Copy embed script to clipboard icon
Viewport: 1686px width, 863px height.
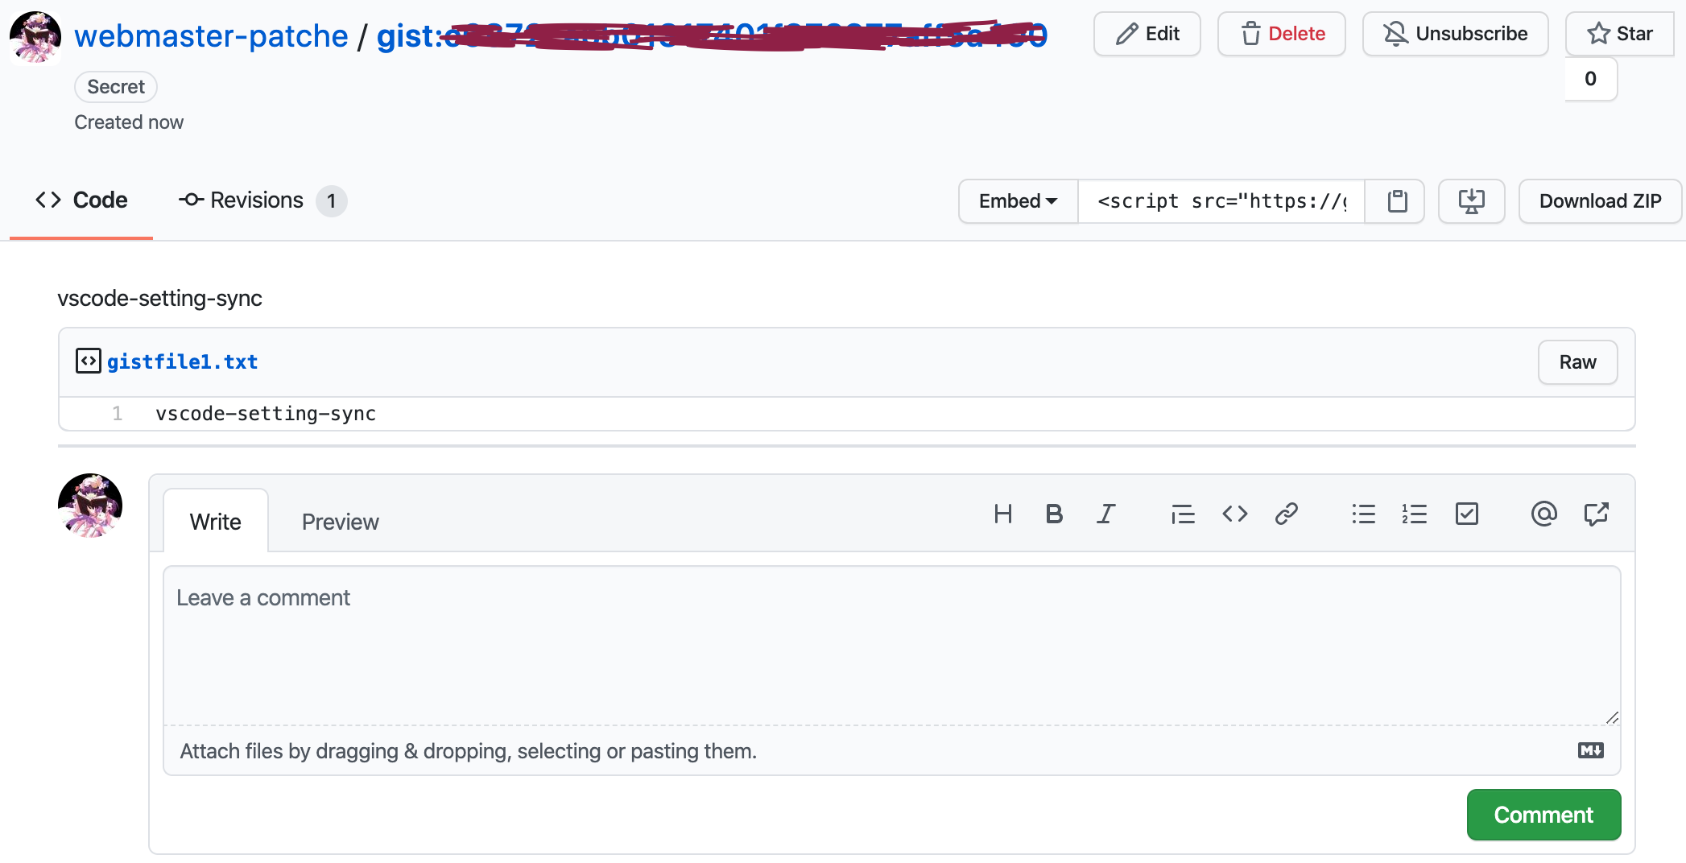(x=1397, y=201)
